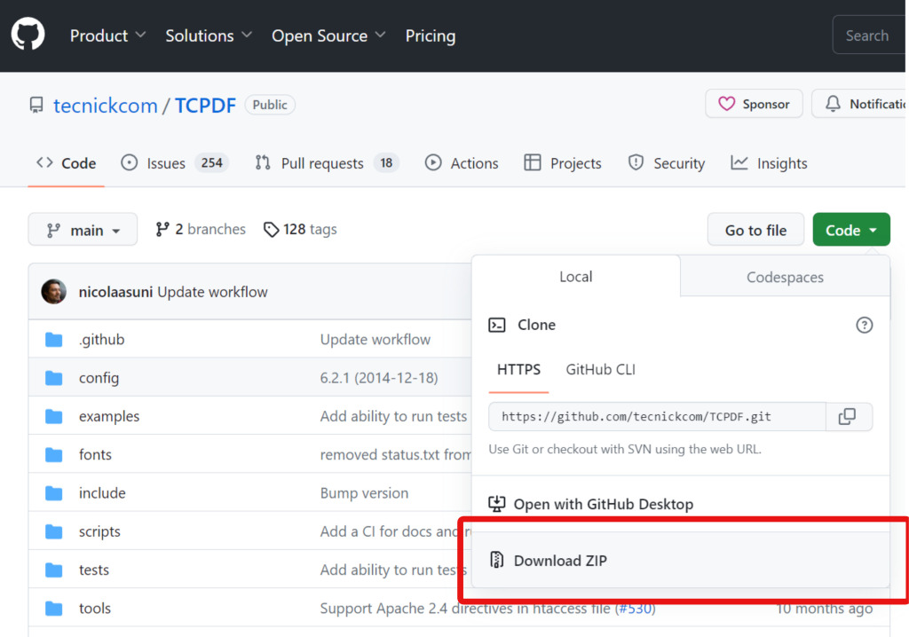
Task: Switch to the Codespaces tab
Action: tap(785, 277)
